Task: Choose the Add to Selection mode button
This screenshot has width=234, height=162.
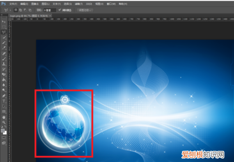Action: [x=21, y=10]
